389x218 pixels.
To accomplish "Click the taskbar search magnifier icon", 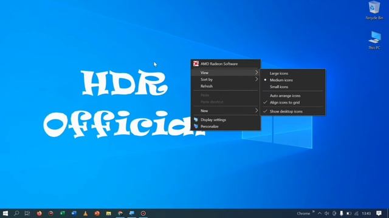I will (16, 213).
